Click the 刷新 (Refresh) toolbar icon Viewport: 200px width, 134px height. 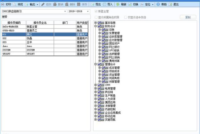click(118, 5)
